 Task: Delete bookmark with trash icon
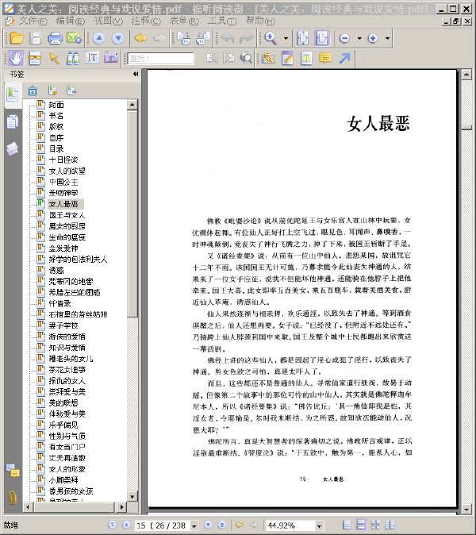click(x=33, y=90)
